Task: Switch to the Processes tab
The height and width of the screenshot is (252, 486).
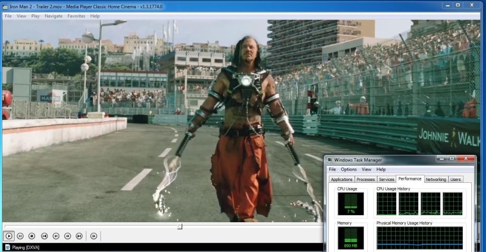Action: (365, 180)
